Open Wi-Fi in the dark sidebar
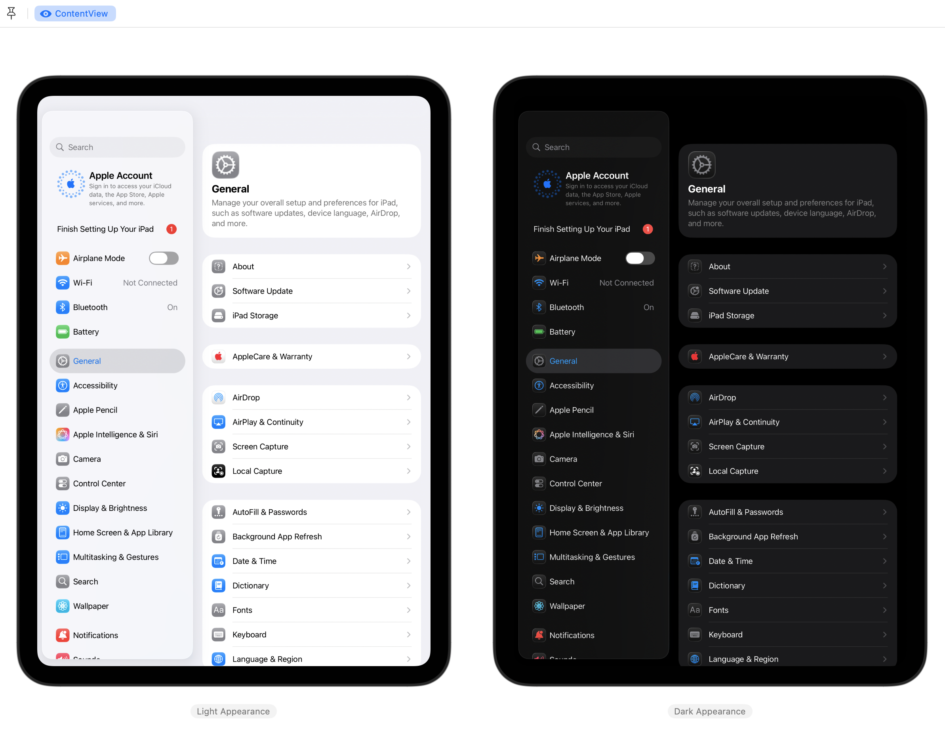The image size is (945, 739). coord(594,283)
